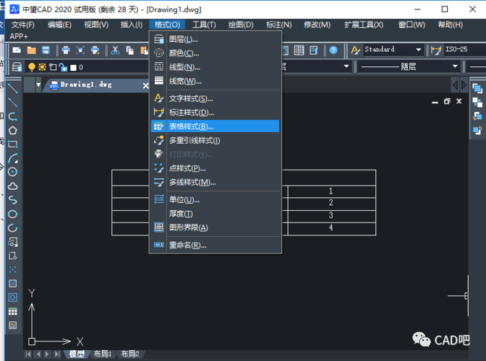Click layer 0 white color swatch
486x361 pixels.
click(x=74, y=67)
